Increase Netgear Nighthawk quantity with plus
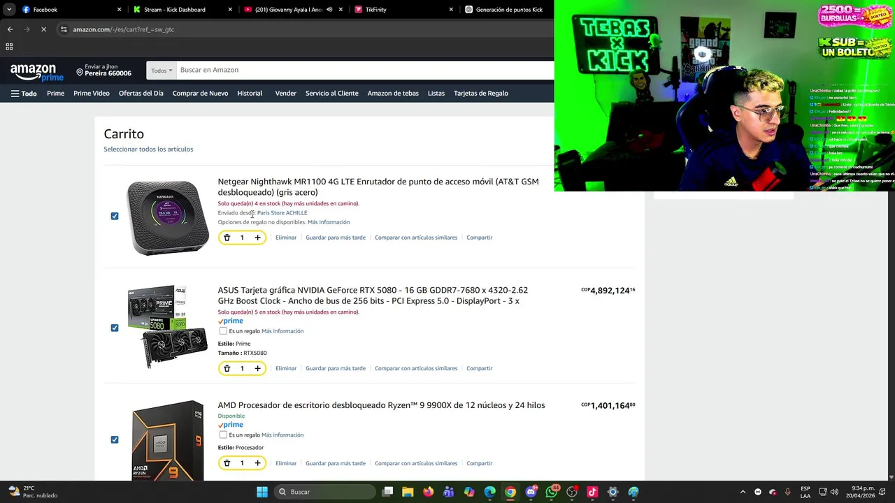 [257, 238]
